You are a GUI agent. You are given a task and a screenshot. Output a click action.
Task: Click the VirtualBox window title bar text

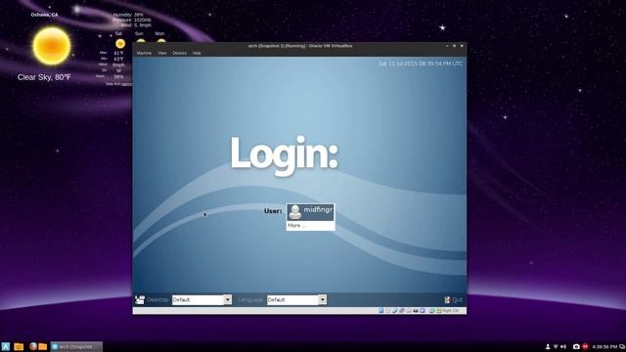point(300,46)
